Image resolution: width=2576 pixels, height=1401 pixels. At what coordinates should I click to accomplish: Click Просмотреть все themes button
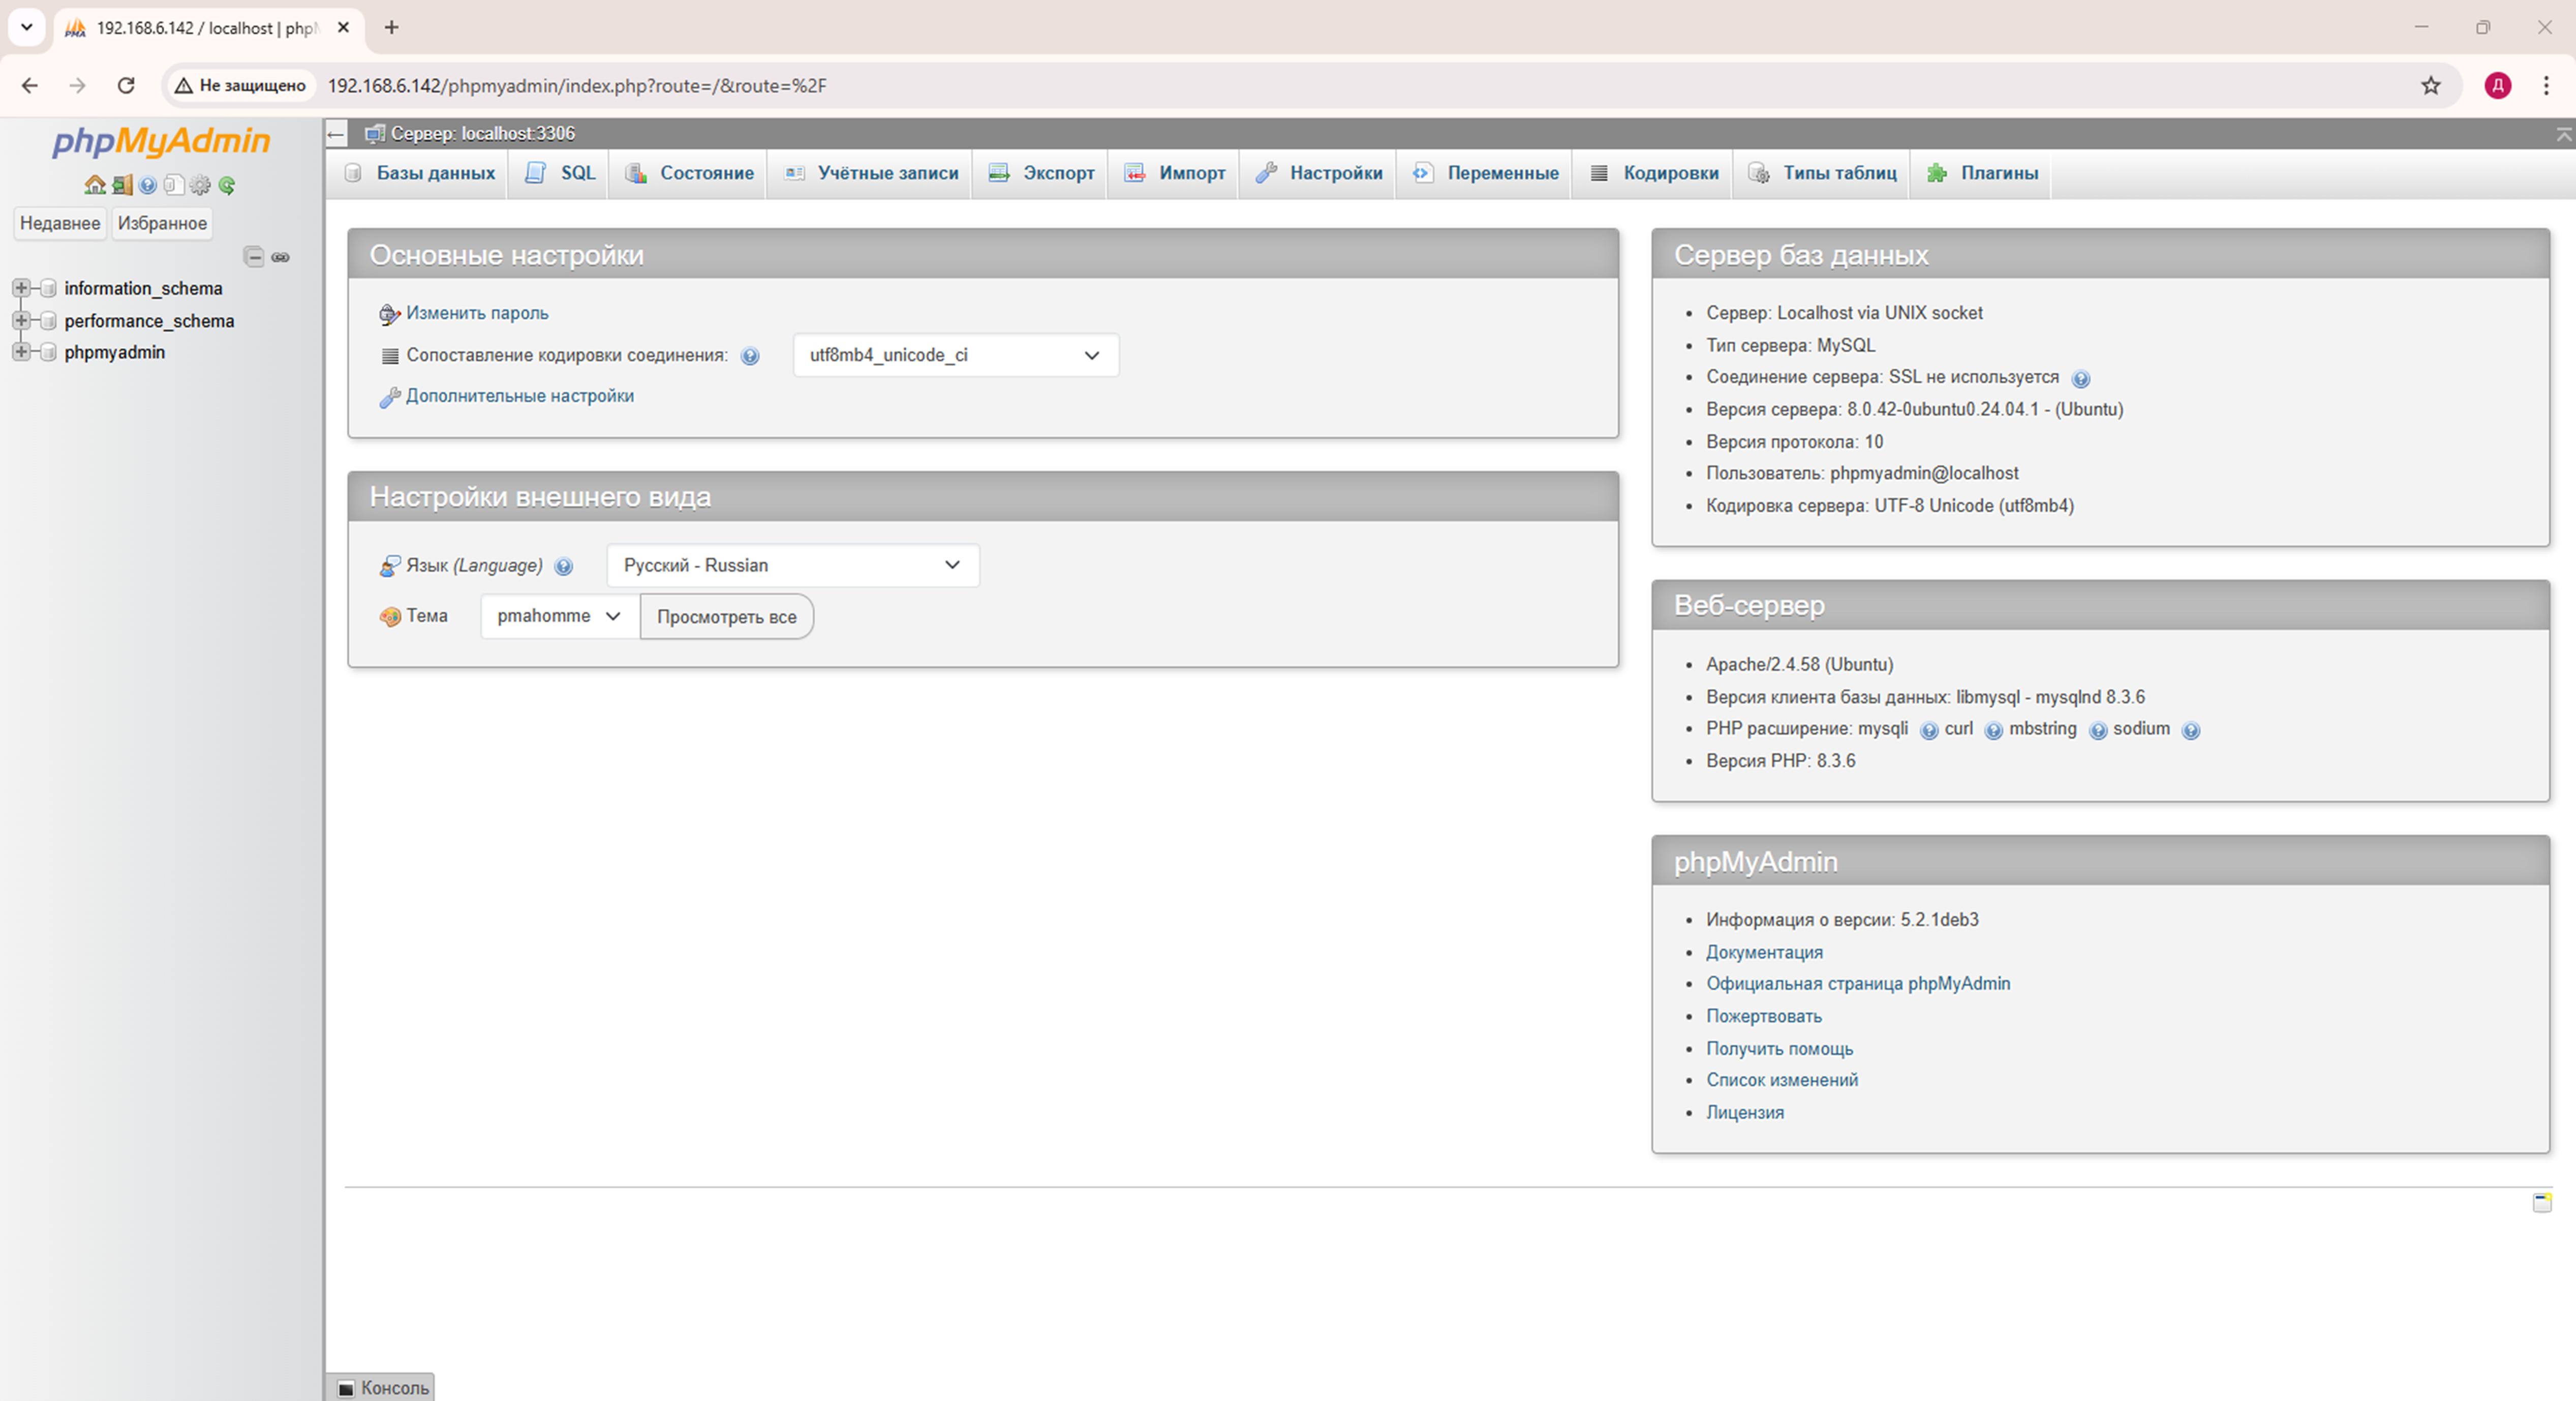[x=727, y=617]
